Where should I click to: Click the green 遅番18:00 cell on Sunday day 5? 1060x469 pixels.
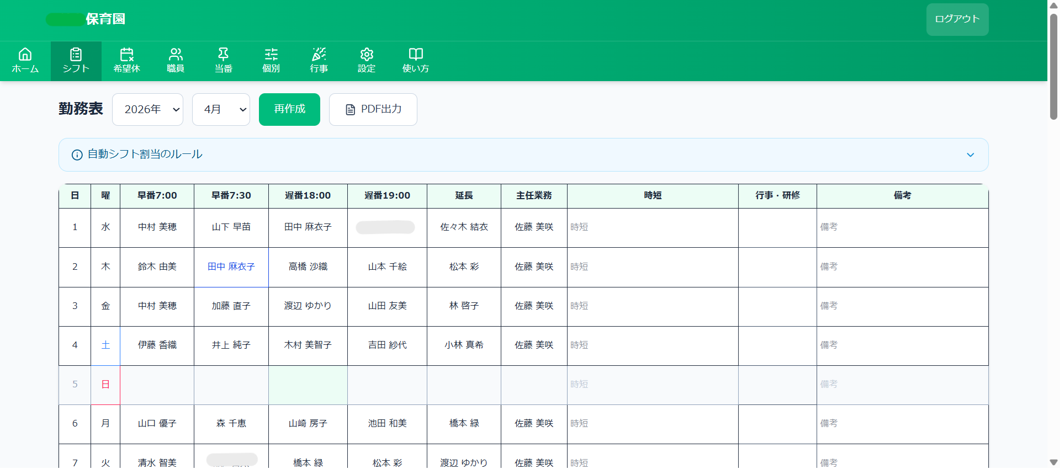[x=308, y=385]
